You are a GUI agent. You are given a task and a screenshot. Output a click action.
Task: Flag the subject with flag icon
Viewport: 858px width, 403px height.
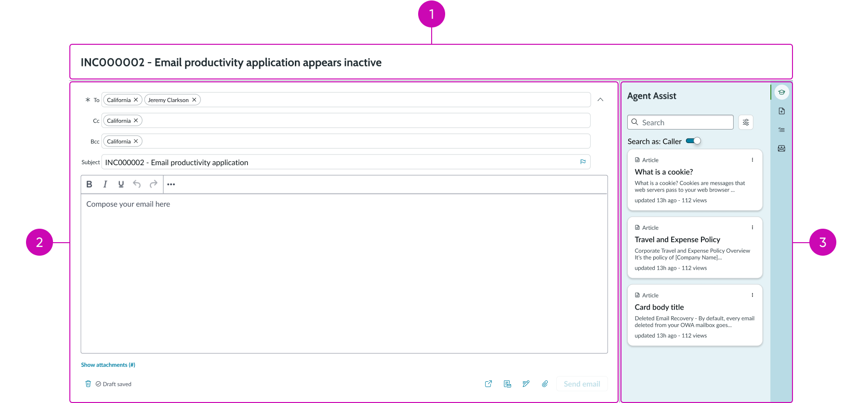point(583,162)
